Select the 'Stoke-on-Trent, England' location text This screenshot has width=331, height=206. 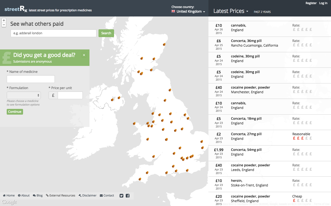pyautogui.click(x=249, y=185)
